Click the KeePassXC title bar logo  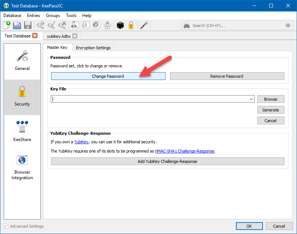pos(6,6)
